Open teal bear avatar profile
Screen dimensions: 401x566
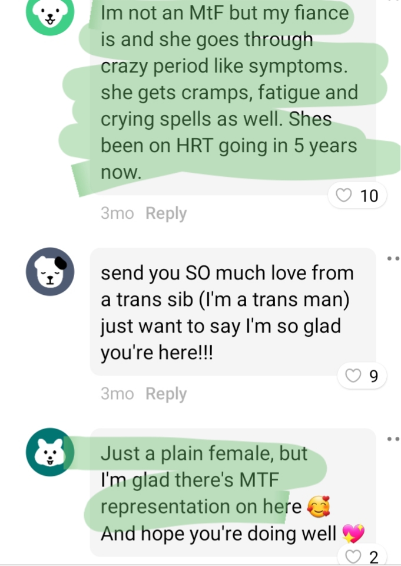click(50, 452)
